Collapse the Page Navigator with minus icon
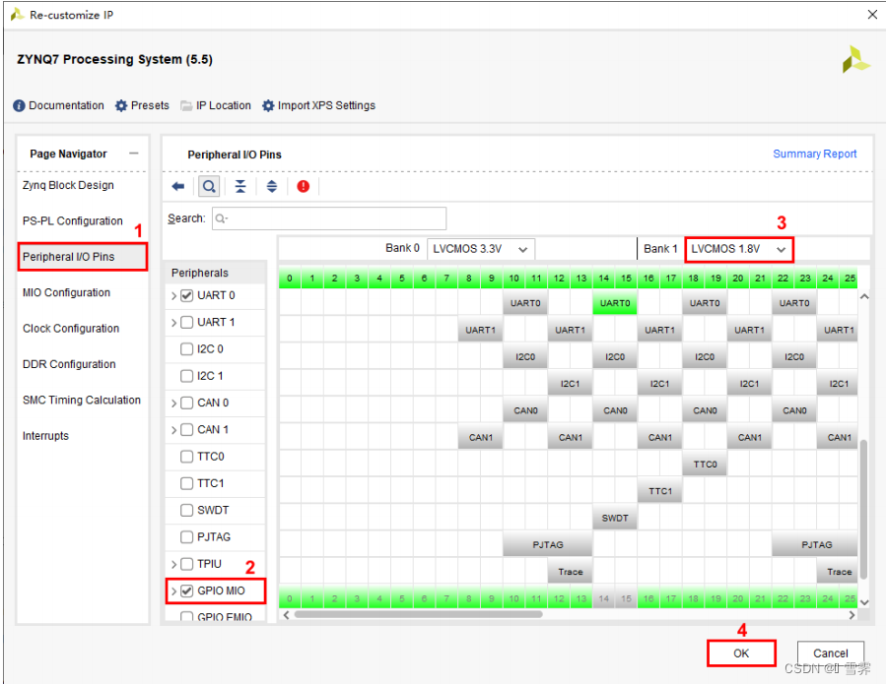Viewport: 886px width, 684px height. [x=134, y=154]
